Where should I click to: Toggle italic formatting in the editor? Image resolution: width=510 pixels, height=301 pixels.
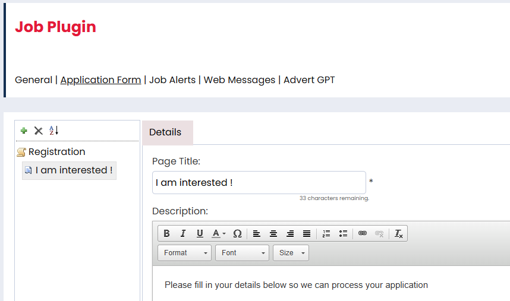coord(183,234)
